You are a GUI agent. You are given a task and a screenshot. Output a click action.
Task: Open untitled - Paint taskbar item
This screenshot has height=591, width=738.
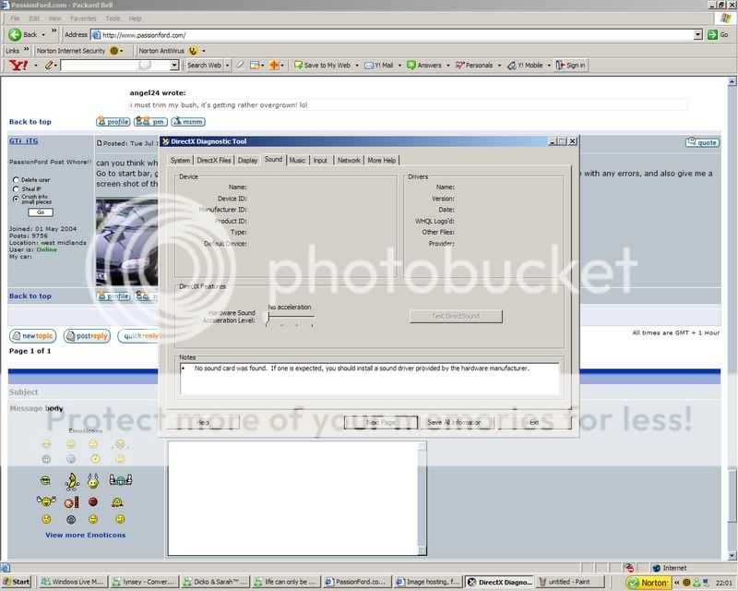pos(570,582)
